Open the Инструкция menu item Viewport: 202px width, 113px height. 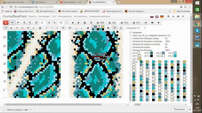pos(44,16)
